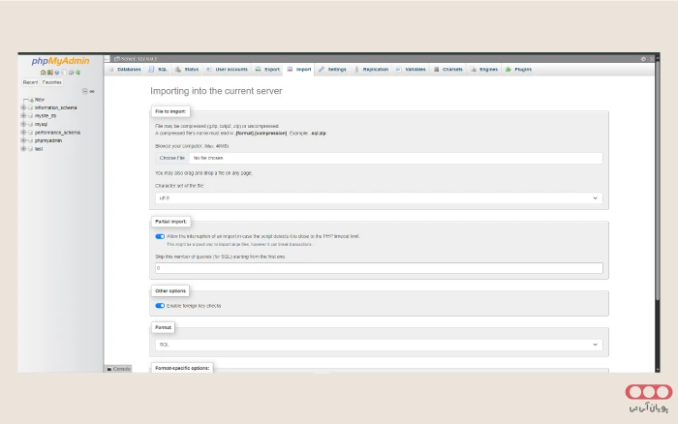Switch to the SQL tab

coord(158,69)
